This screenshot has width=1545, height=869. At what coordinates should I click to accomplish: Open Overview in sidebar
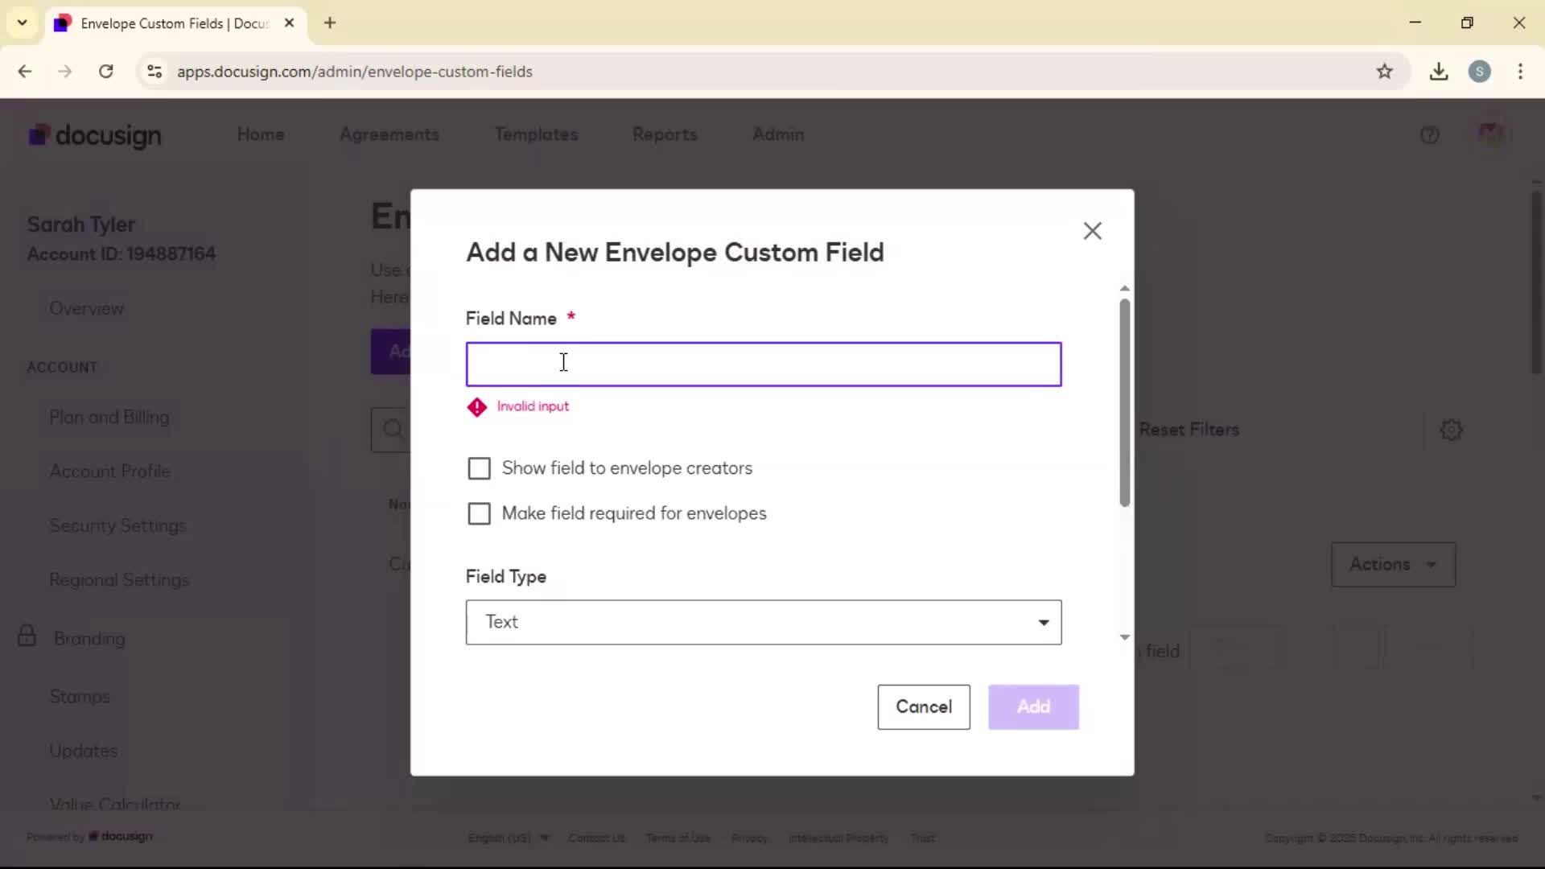pos(87,308)
